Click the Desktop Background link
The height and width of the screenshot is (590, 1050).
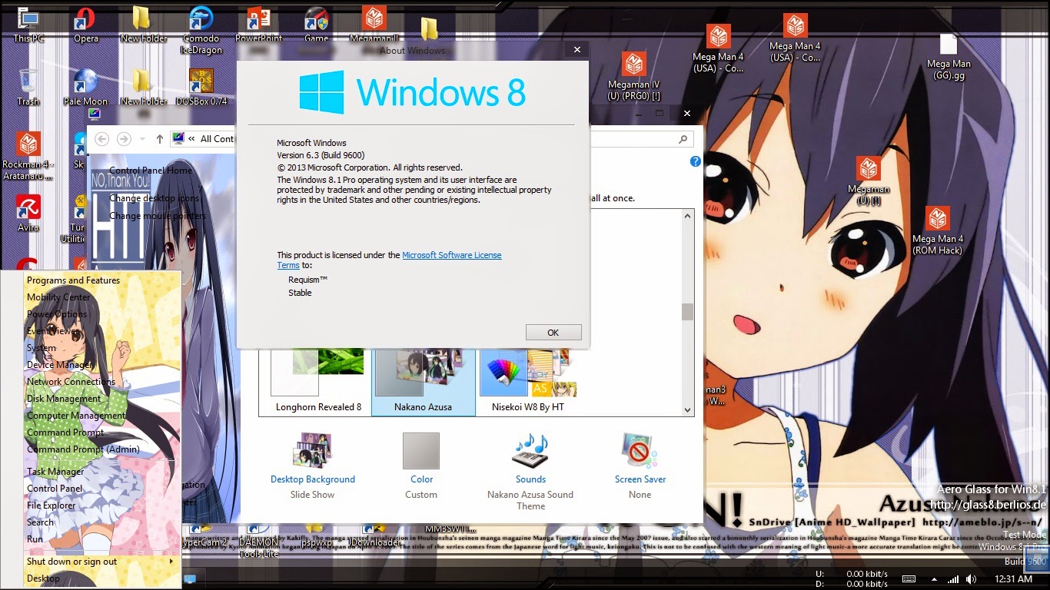pyautogui.click(x=312, y=479)
